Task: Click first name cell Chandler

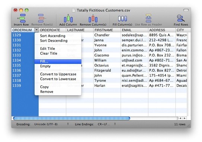Action: coord(107,35)
